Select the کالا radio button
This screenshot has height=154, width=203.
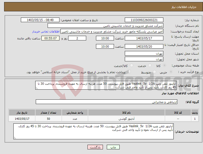(164, 65)
